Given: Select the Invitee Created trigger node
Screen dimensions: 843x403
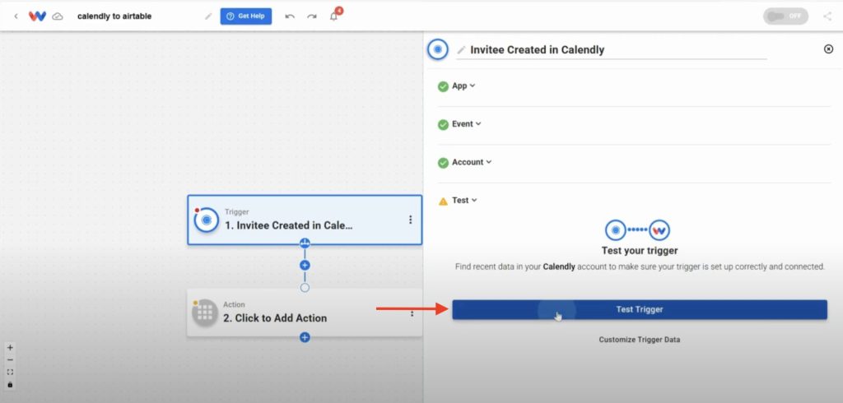Looking at the screenshot, I should [305, 220].
